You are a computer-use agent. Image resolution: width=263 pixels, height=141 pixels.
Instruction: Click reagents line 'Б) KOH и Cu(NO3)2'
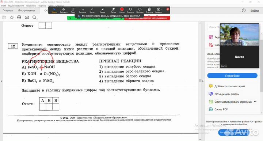pyautogui.click(x=41, y=74)
